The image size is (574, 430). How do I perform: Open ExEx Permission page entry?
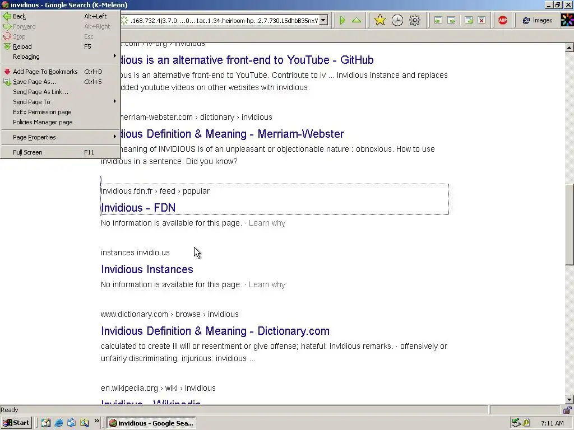(x=61, y=112)
